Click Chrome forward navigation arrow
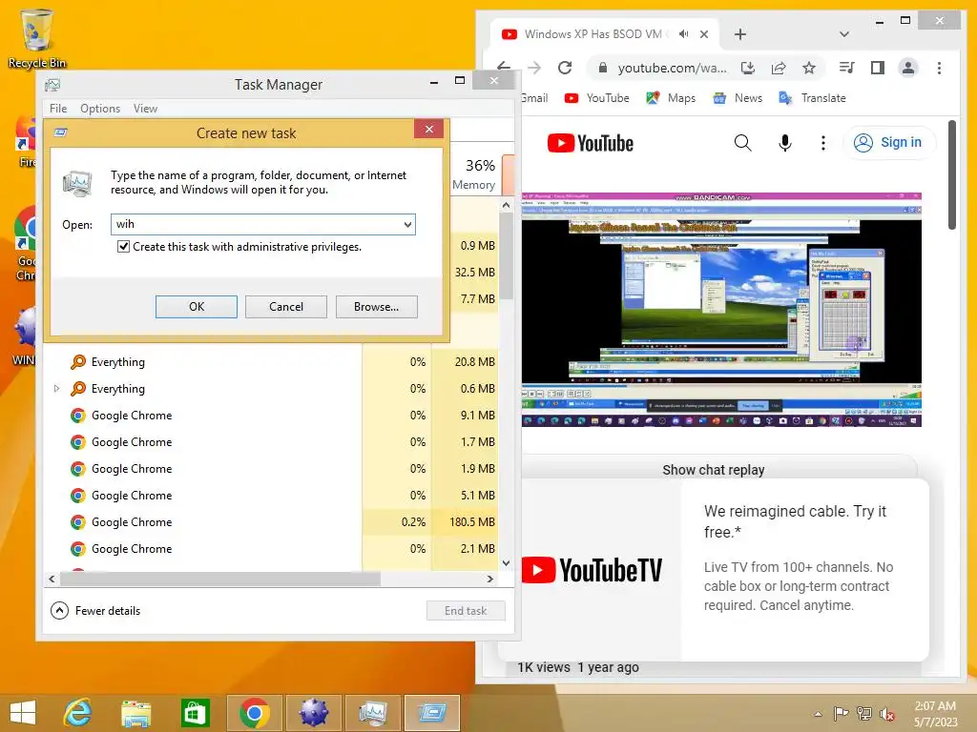The image size is (977, 732). click(534, 68)
